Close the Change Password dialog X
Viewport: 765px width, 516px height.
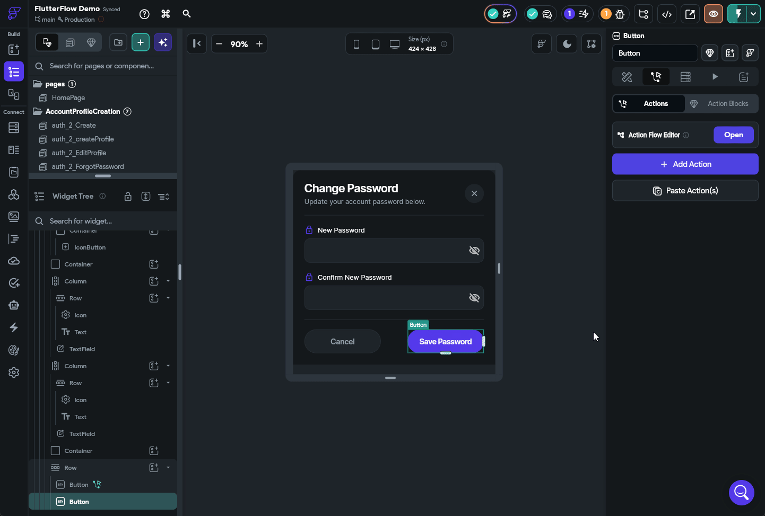474,193
